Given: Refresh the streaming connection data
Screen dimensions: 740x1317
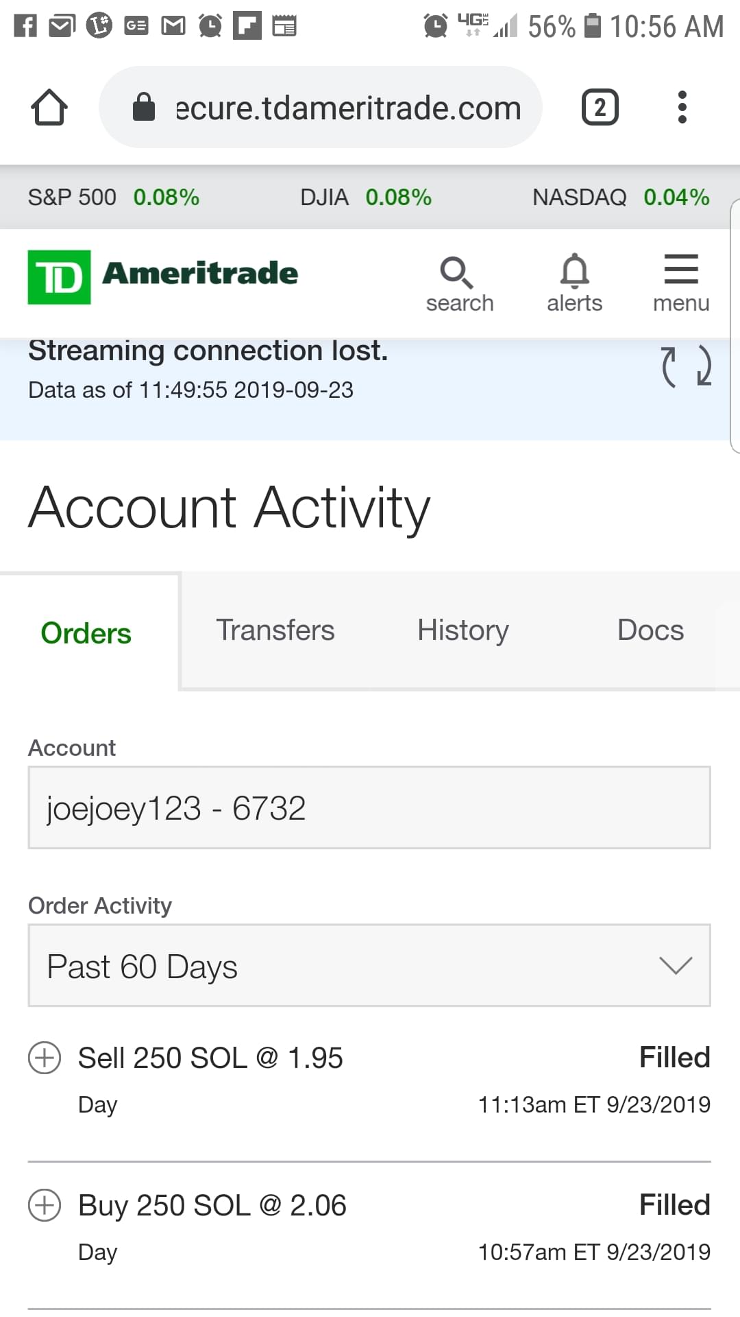Looking at the screenshot, I should click(x=687, y=367).
